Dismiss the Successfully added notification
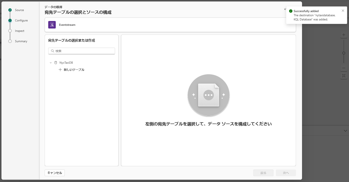Image resolution: width=349 pixels, height=182 pixels. pos(343,11)
